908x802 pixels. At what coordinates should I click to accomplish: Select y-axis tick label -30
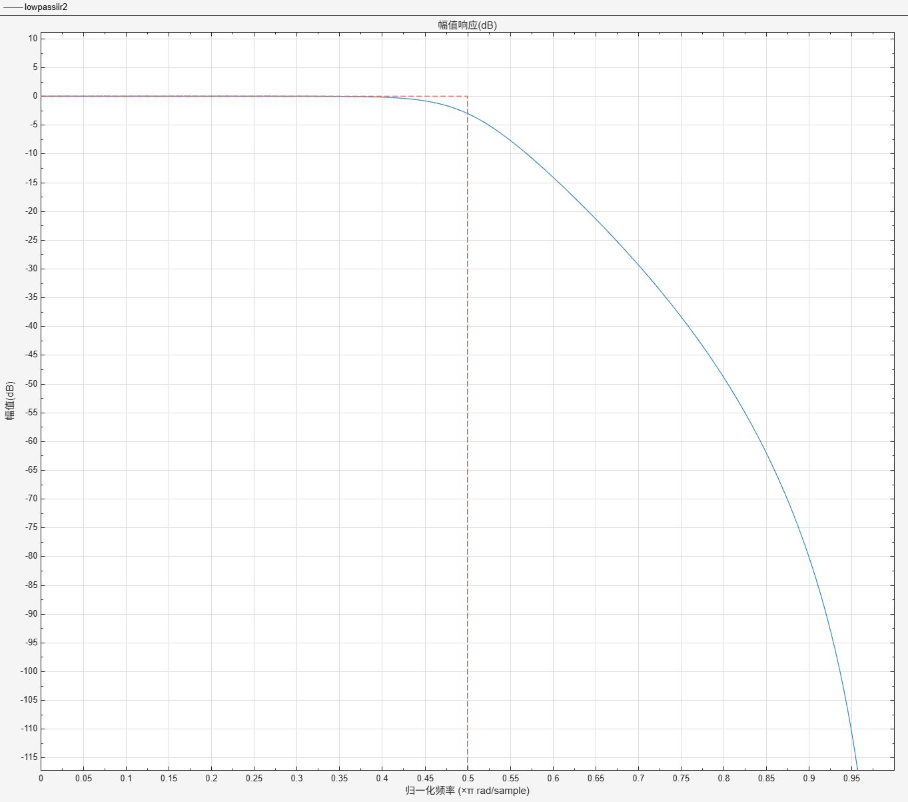point(31,269)
